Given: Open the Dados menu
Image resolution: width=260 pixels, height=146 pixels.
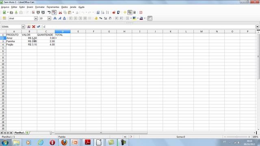Looking at the screenshot, I should (x=65, y=7).
